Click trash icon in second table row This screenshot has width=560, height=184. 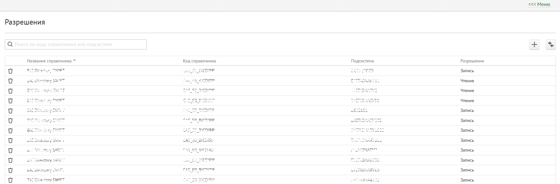[10, 81]
